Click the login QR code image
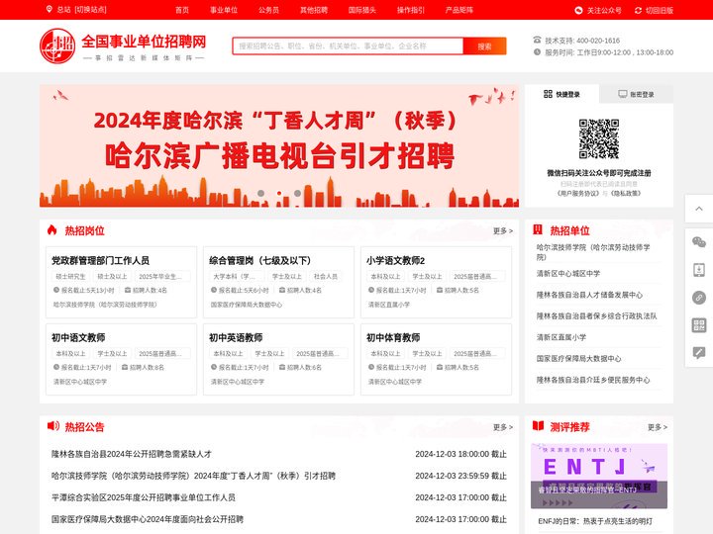 point(599,138)
